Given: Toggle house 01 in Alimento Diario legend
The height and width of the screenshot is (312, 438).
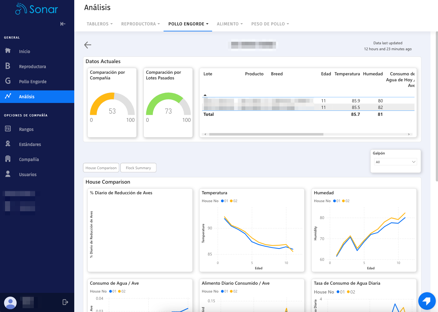Looking at the screenshot, I should 225,291.
